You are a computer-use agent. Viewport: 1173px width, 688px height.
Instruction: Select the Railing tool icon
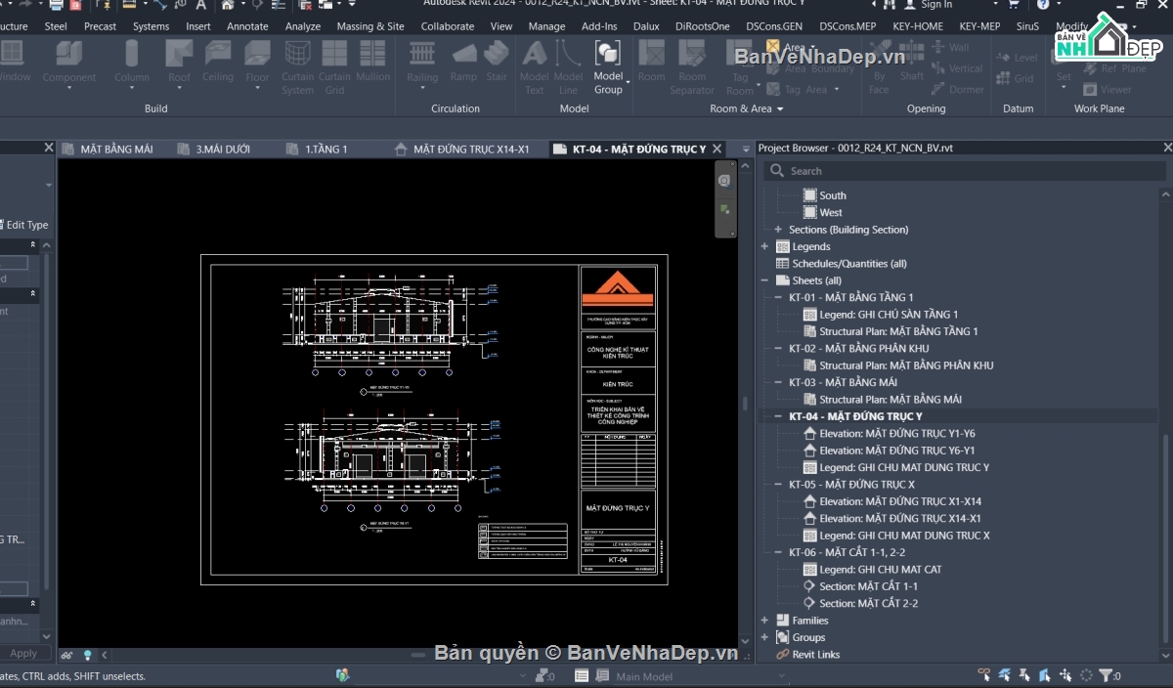click(x=422, y=53)
